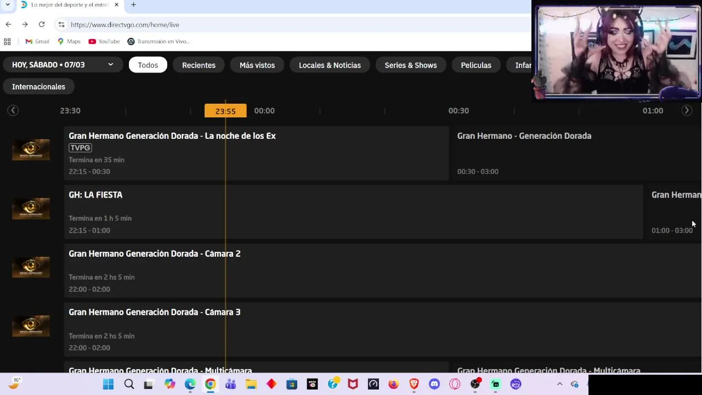
Task: Open File Explorer from the taskbar
Action: point(251,384)
